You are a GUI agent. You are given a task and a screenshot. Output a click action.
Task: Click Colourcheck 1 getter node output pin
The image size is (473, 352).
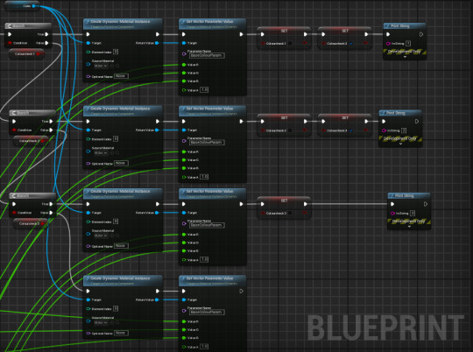(x=39, y=54)
